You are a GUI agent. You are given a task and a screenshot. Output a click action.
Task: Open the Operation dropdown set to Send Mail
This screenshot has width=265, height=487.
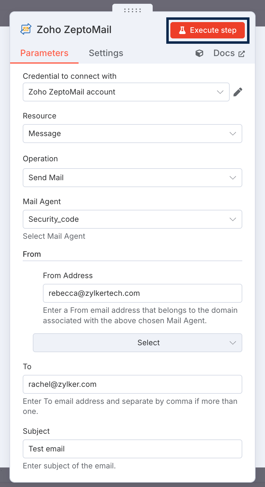132,178
